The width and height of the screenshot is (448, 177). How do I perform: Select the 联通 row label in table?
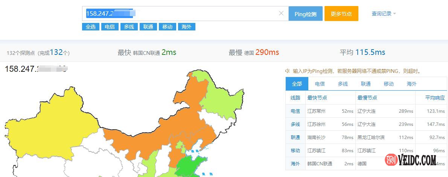pos(296,138)
